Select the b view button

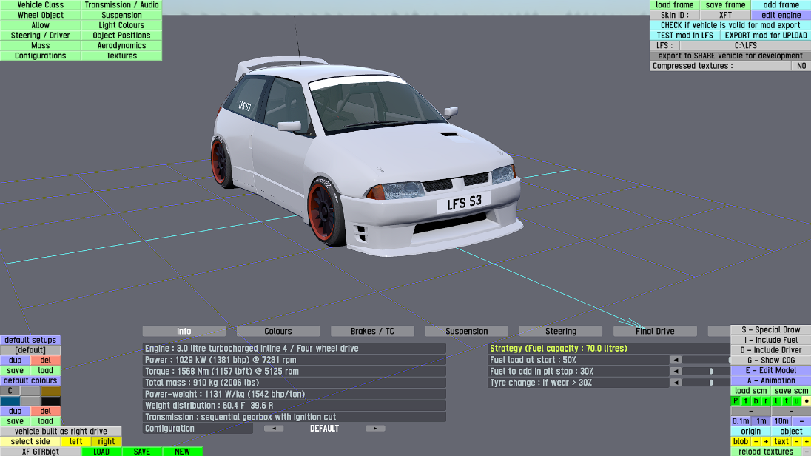[756, 400]
